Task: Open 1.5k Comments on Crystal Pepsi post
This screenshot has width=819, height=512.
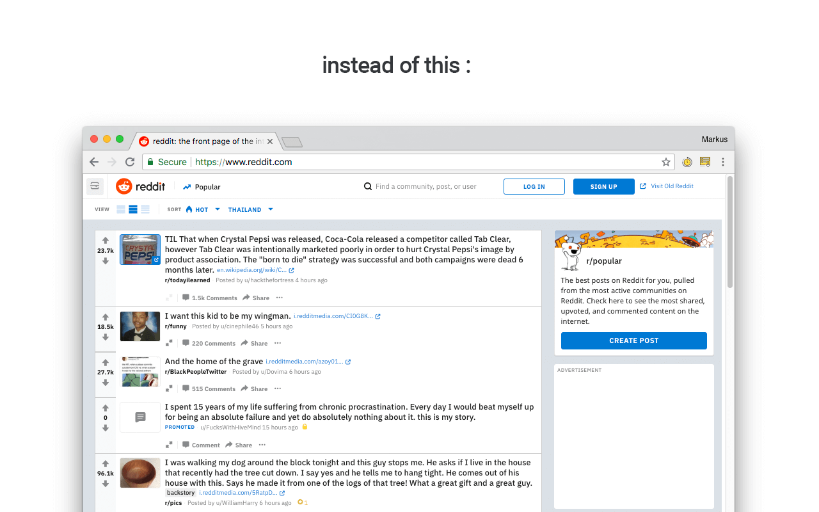Action: [x=210, y=298]
